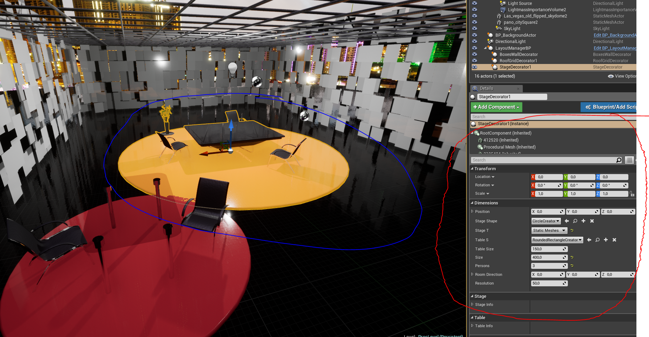Toggle the Scale lock icon

[632, 194]
